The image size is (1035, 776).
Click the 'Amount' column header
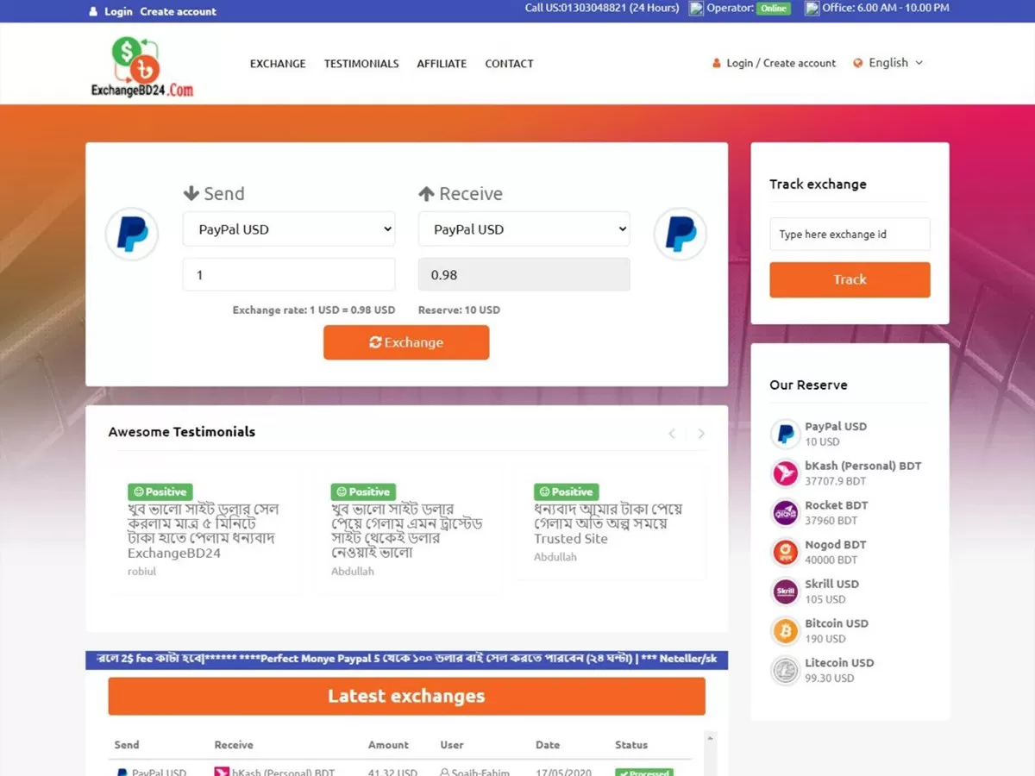coord(389,745)
